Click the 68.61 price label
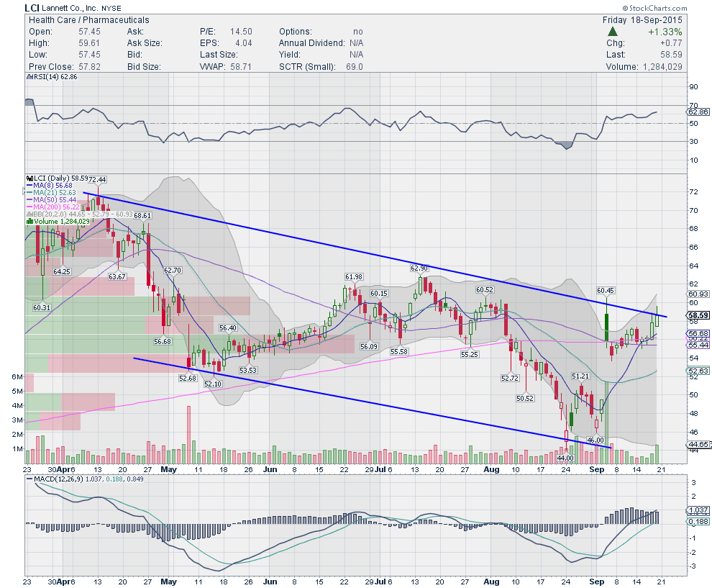Viewport: 712px width, 588px height. [x=142, y=216]
